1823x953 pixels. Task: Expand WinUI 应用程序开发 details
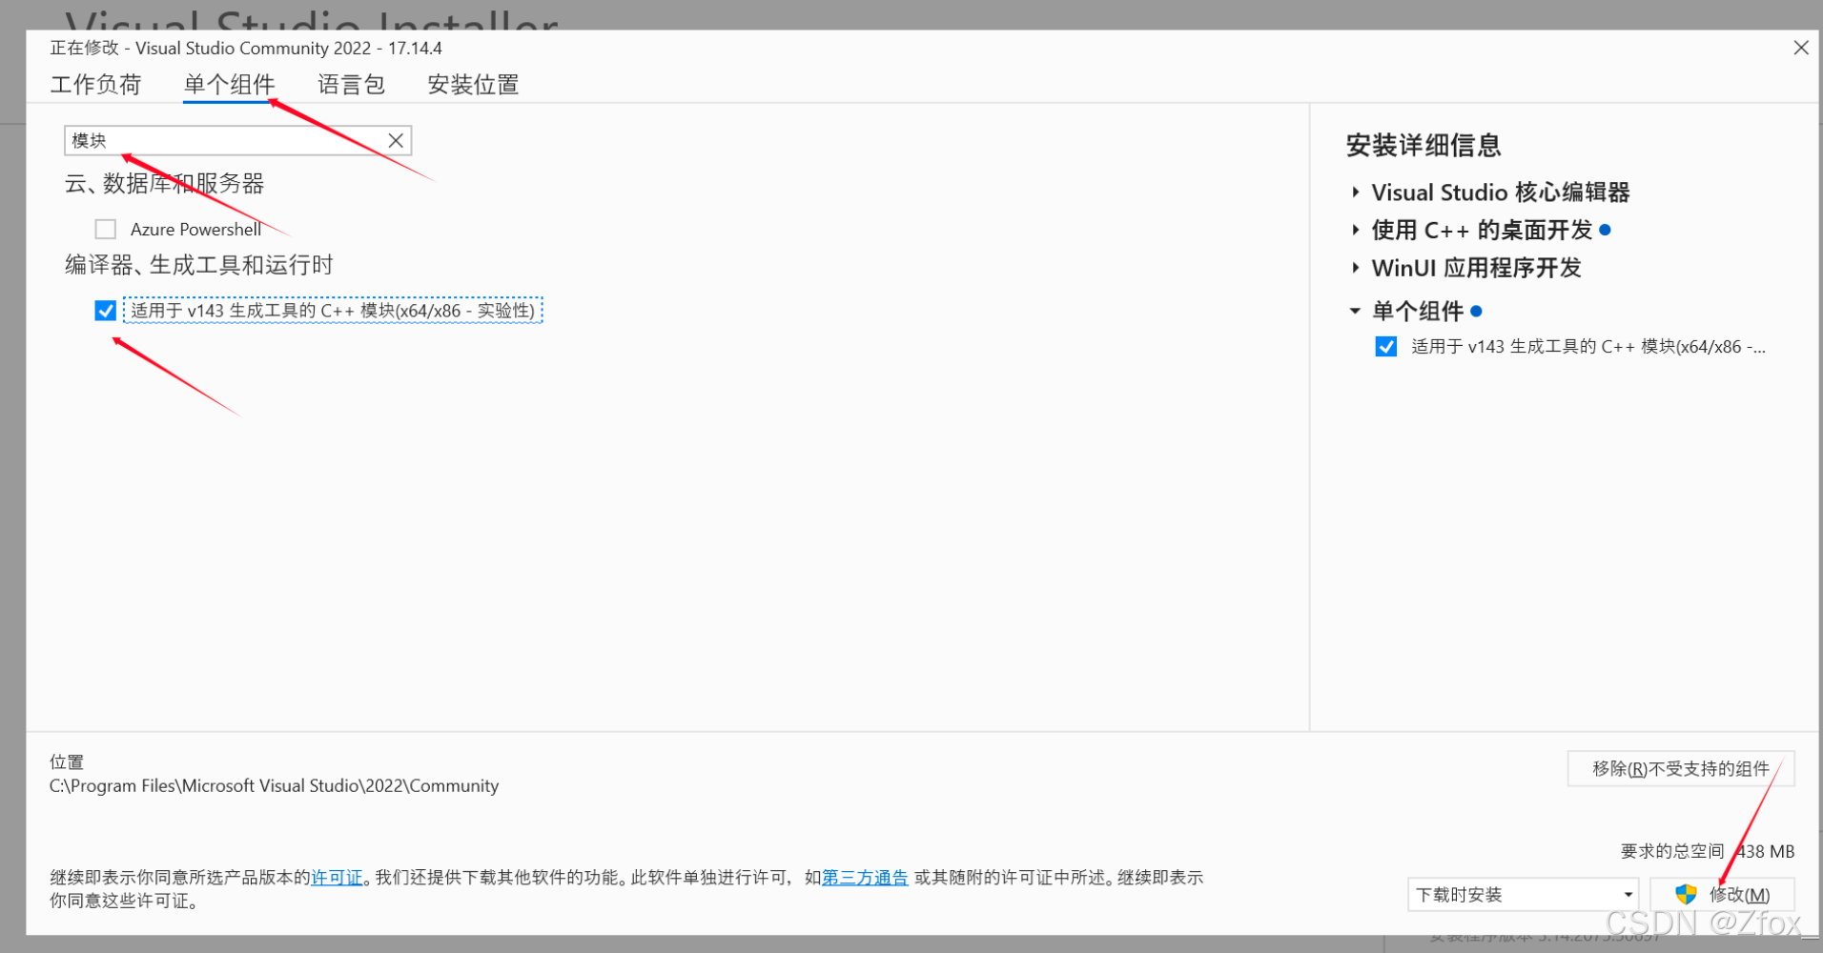pyautogui.click(x=1355, y=268)
